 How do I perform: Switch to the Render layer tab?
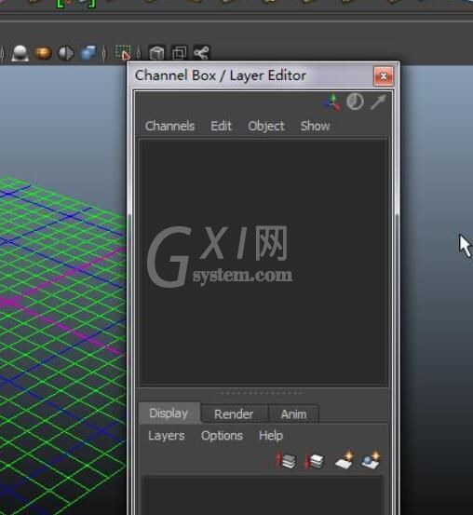point(234,414)
